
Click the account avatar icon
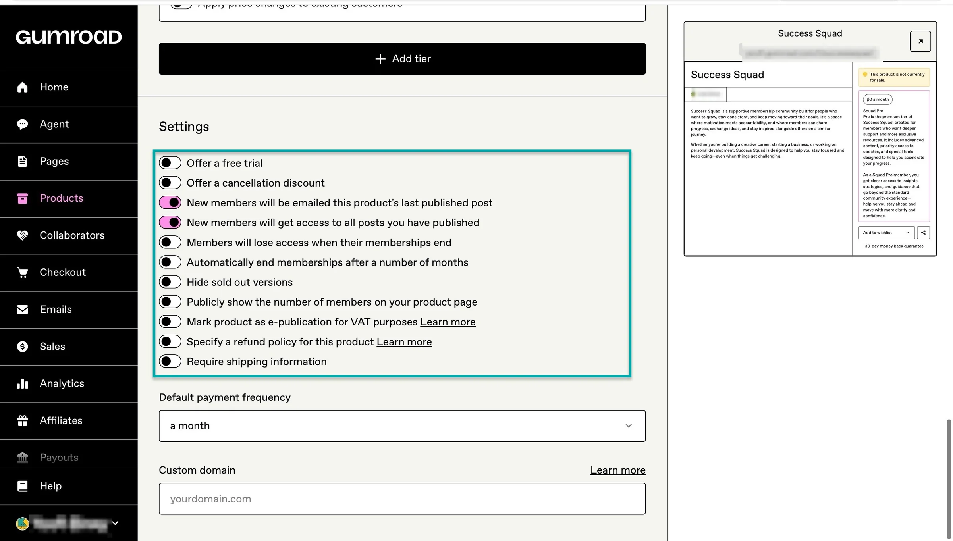click(23, 524)
